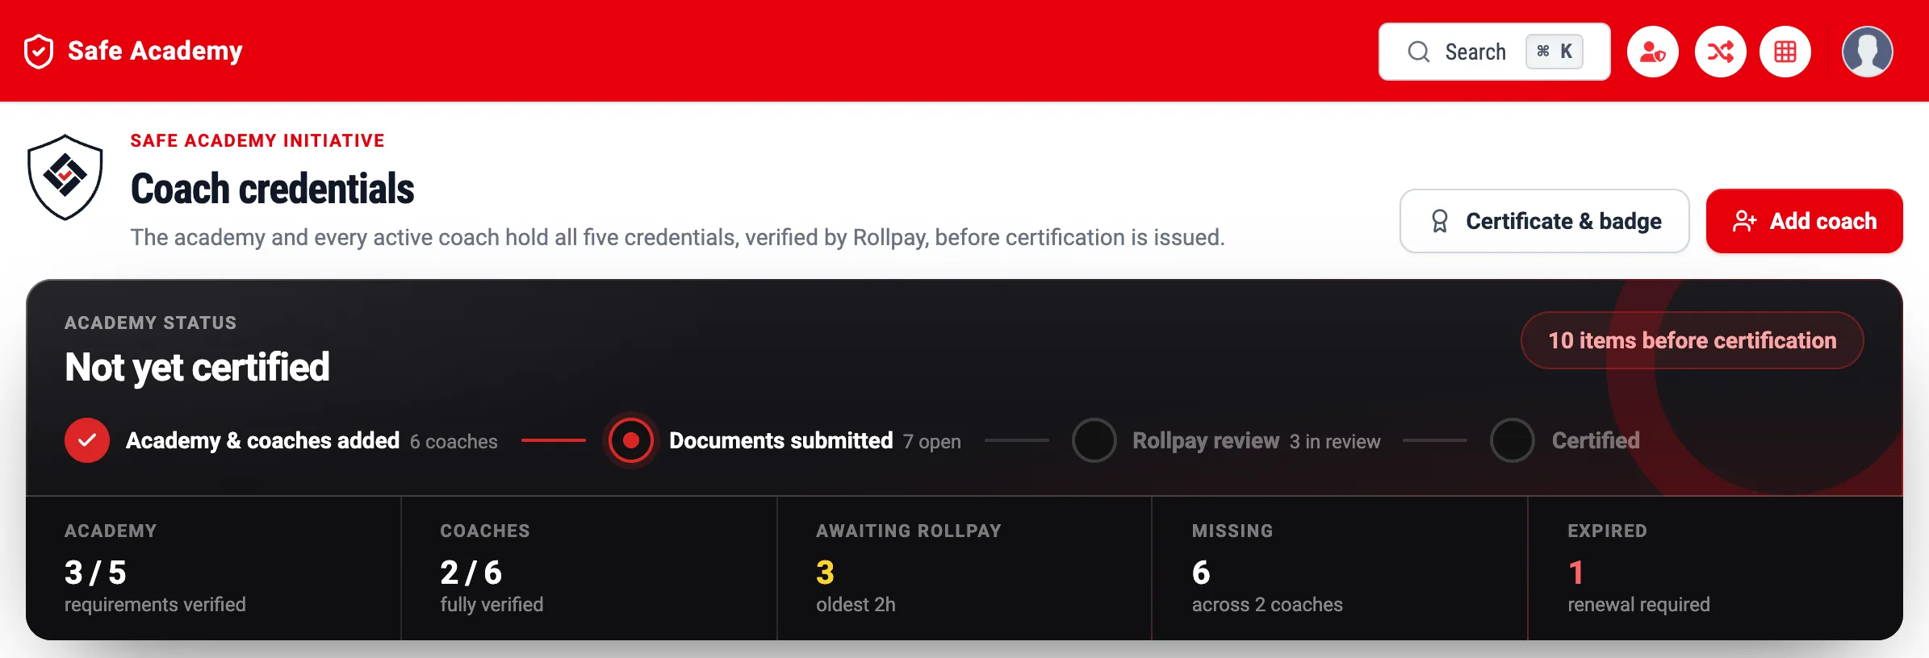
Task: Open the grid apps icon button
Action: point(1785,52)
